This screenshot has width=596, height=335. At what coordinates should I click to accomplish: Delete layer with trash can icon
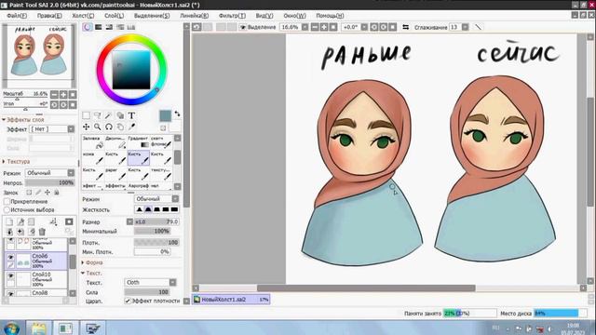[x=42, y=232]
